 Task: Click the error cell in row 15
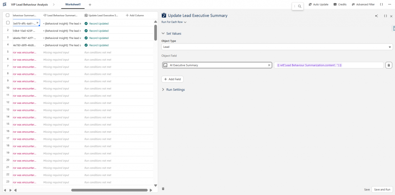24,125
